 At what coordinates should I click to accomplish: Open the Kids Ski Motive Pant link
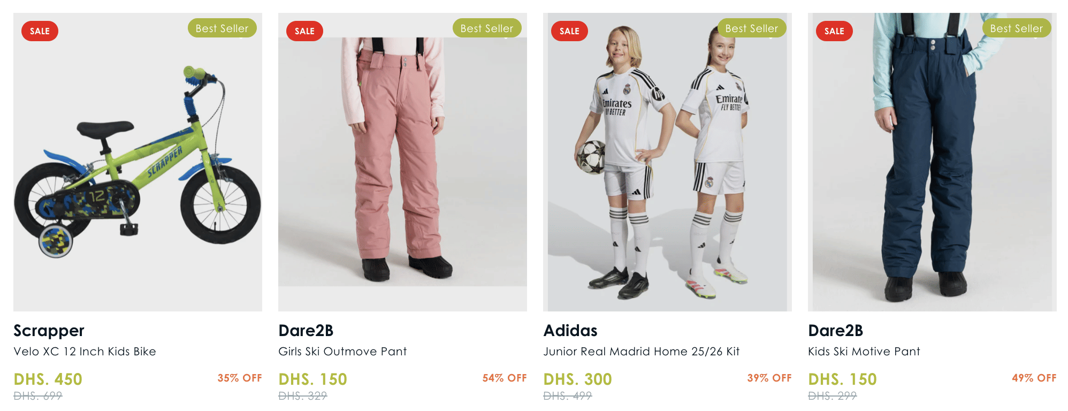pos(864,352)
